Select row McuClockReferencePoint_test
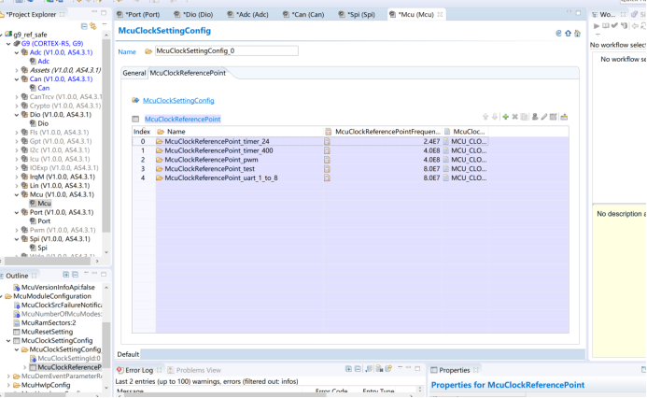The image size is (647, 398). tap(310, 169)
